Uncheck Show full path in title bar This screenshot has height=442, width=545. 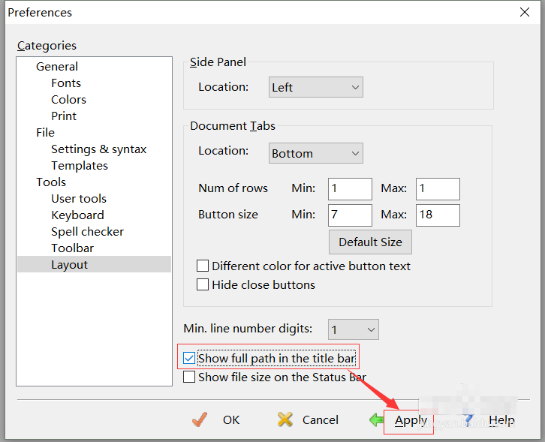[189, 359]
